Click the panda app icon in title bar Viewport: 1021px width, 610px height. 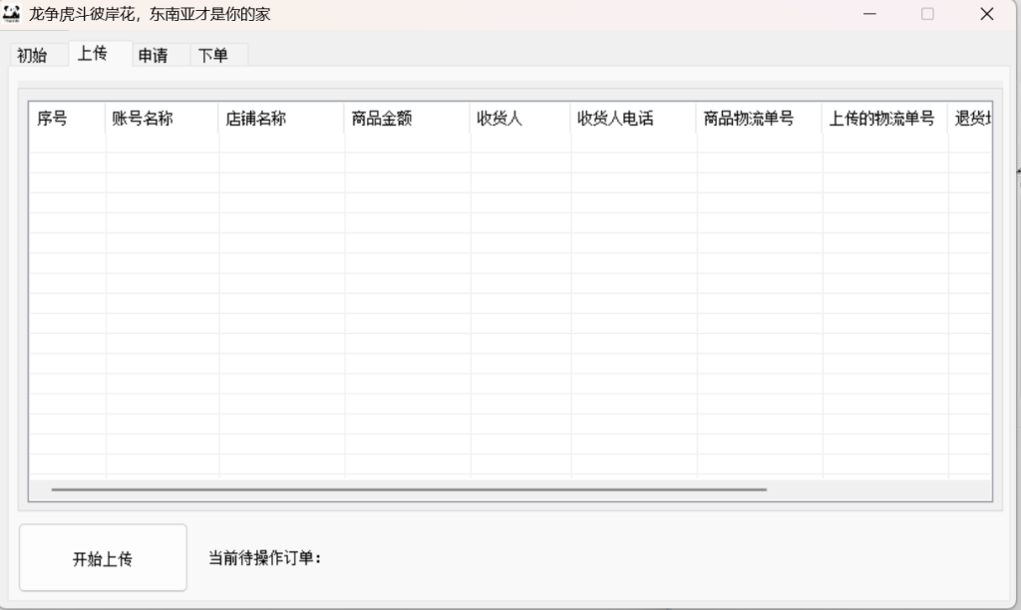11,13
